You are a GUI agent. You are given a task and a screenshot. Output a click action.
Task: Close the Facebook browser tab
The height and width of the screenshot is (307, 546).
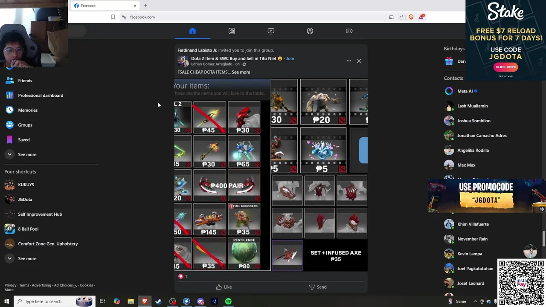pyautogui.click(x=135, y=6)
